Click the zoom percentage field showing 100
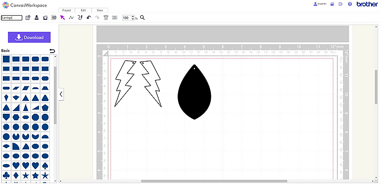Screen dimensions: 380x185 click(x=126, y=18)
